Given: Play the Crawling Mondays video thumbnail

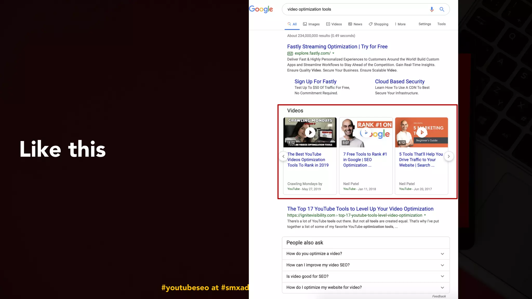Looking at the screenshot, I should pyautogui.click(x=310, y=132).
